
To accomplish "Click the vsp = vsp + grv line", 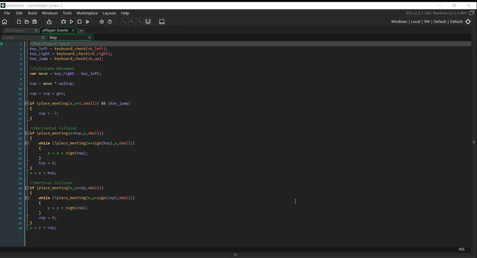I will 48,93.
